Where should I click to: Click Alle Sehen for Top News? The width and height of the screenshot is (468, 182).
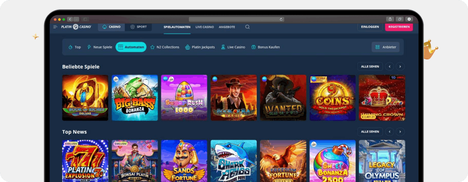[x=370, y=132]
